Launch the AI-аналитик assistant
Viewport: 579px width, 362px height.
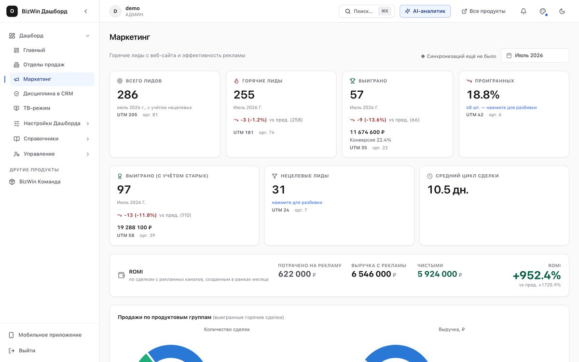(425, 11)
